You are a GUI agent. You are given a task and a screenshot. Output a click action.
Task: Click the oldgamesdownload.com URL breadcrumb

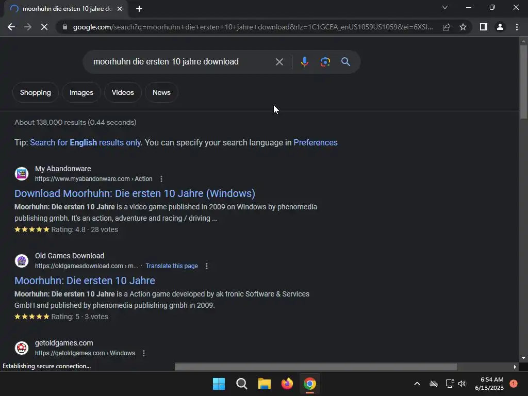click(87, 266)
